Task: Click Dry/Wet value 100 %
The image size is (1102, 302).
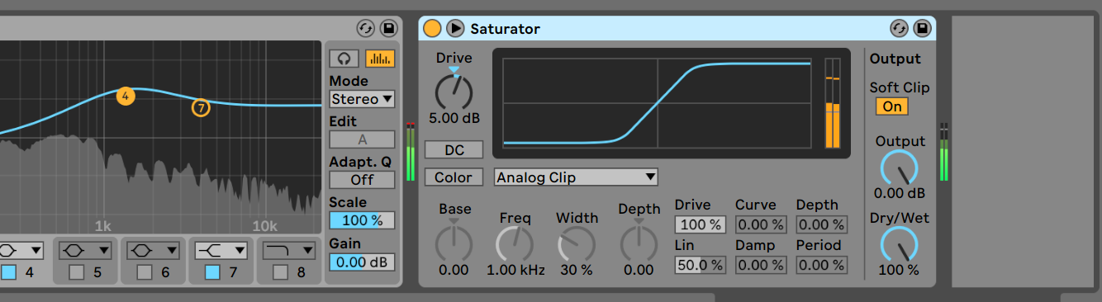Action: 899,270
